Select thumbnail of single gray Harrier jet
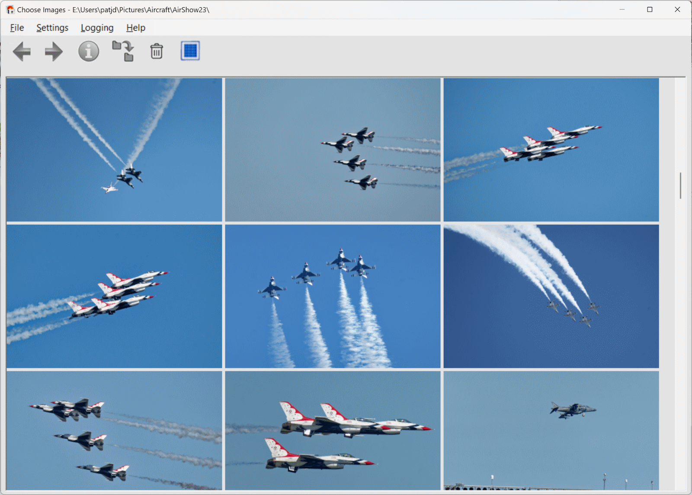Viewport: 692px width, 495px height. (x=551, y=431)
